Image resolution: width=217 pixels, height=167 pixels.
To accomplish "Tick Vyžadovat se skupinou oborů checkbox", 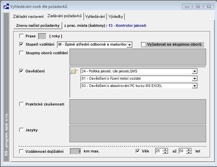I will click(x=143, y=44).
